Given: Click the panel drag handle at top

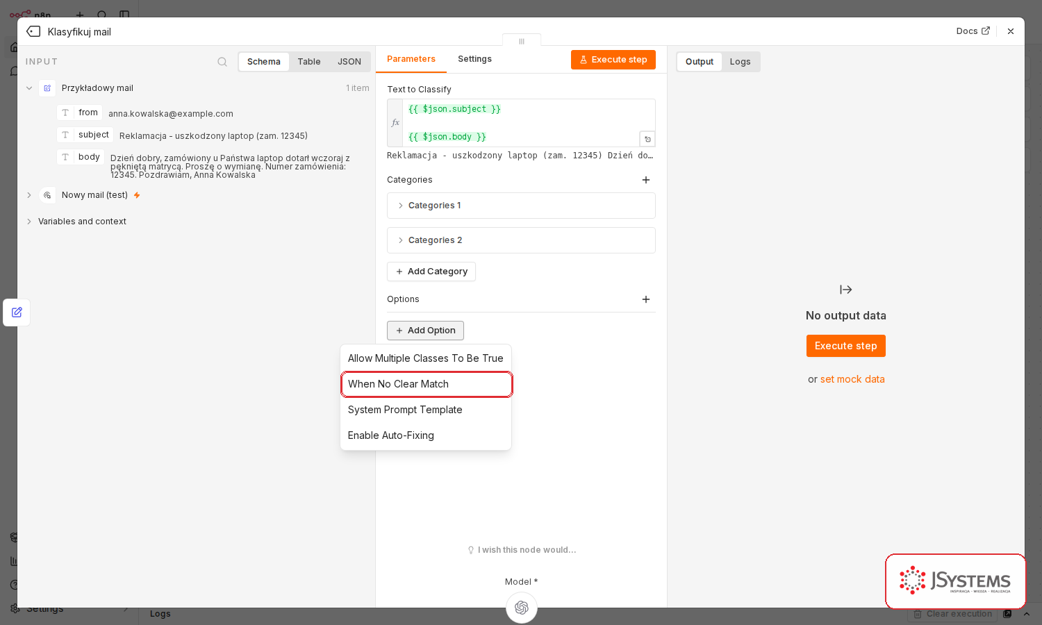Looking at the screenshot, I should (x=522, y=41).
